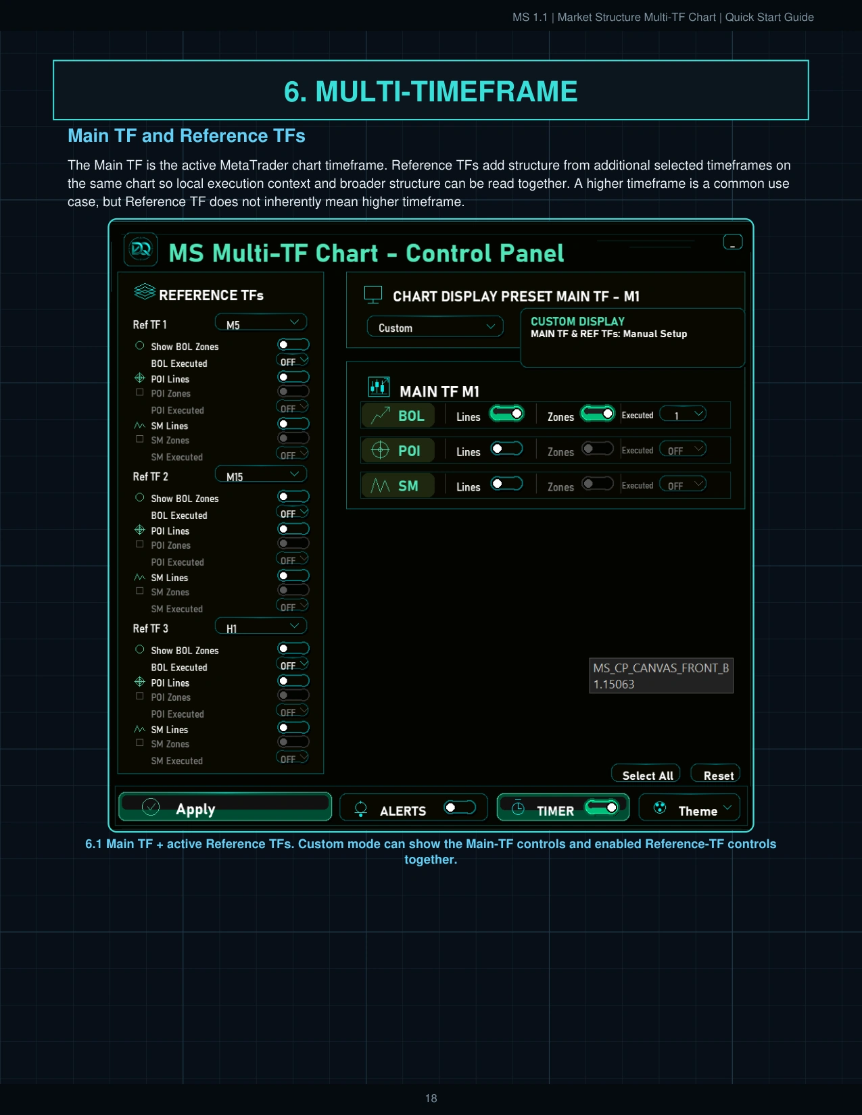
Task: Click Ref TF 2 Show BOL Zones circle icon
Action: [140, 497]
